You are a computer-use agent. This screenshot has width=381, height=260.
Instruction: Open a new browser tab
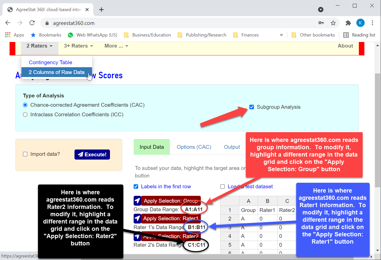click(101, 10)
